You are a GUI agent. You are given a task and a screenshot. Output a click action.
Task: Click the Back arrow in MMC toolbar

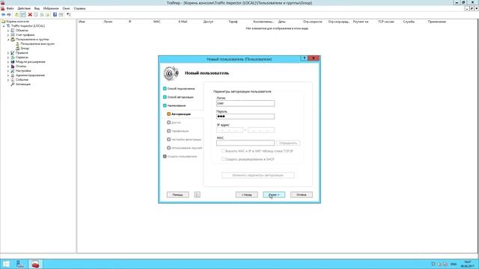[x=3, y=15]
